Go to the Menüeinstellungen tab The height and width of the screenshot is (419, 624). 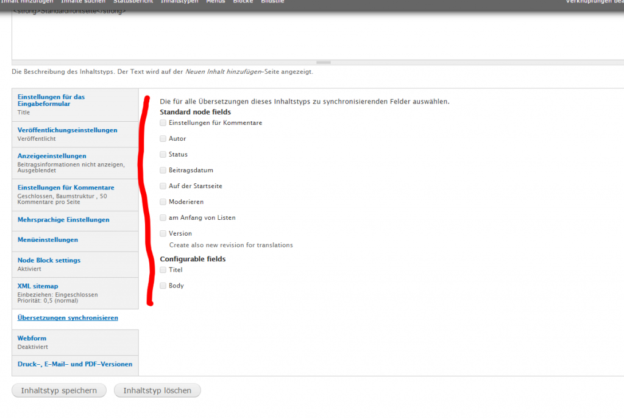[x=48, y=240]
